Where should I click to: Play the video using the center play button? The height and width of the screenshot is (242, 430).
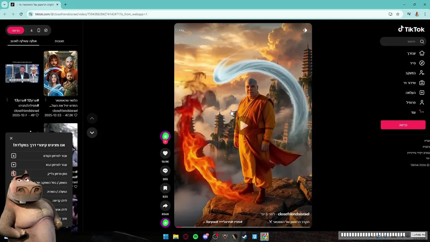(x=244, y=126)
